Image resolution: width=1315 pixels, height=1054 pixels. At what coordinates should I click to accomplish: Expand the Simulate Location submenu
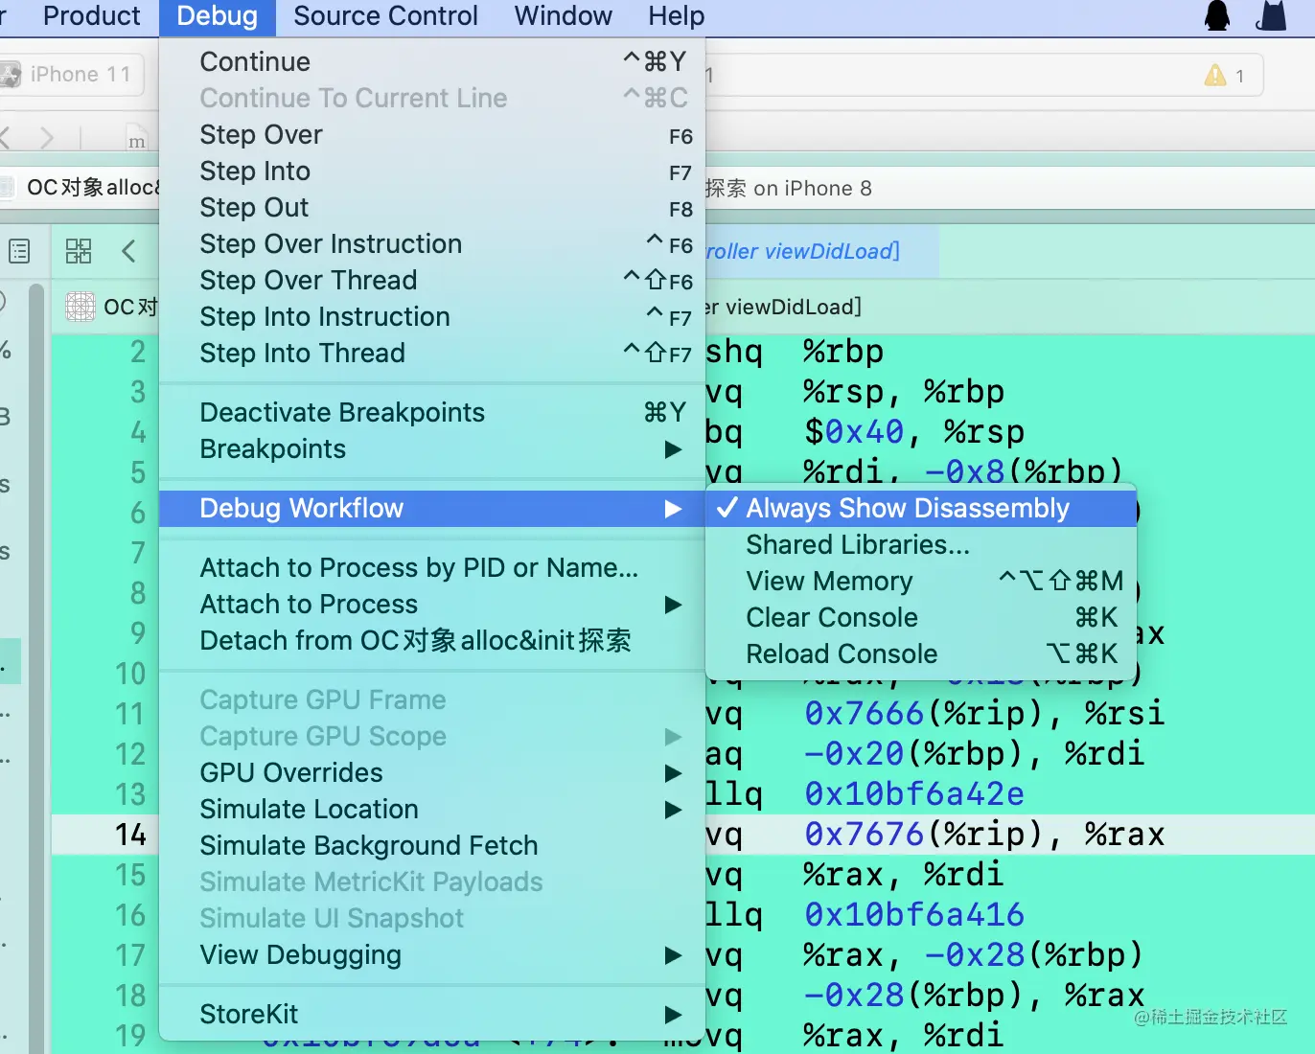click(673, 810)
